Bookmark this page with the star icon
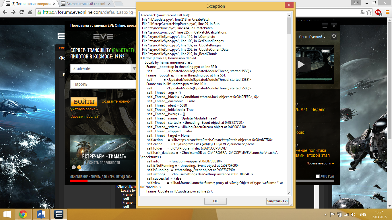The width and height of the screenshot is (392, 220). [x=369, y=12]
